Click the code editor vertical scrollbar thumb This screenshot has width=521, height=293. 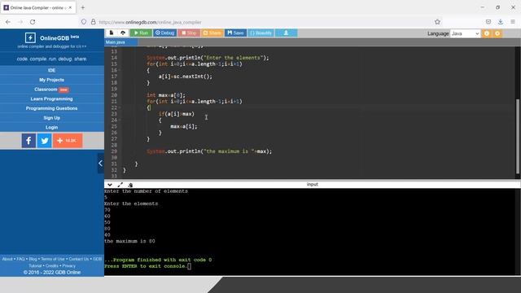[x=518, y=136]
